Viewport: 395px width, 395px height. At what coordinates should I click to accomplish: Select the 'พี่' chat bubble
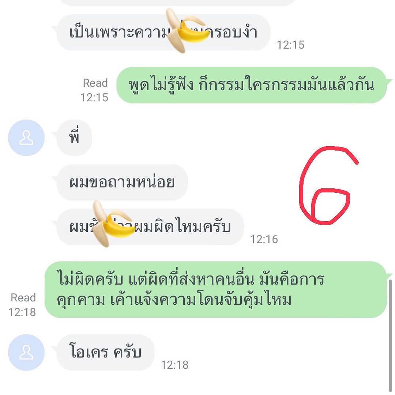click(x=74, y=138)
